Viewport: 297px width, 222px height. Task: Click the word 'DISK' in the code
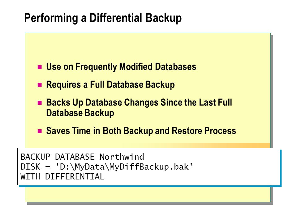click(x=30, y=167)
